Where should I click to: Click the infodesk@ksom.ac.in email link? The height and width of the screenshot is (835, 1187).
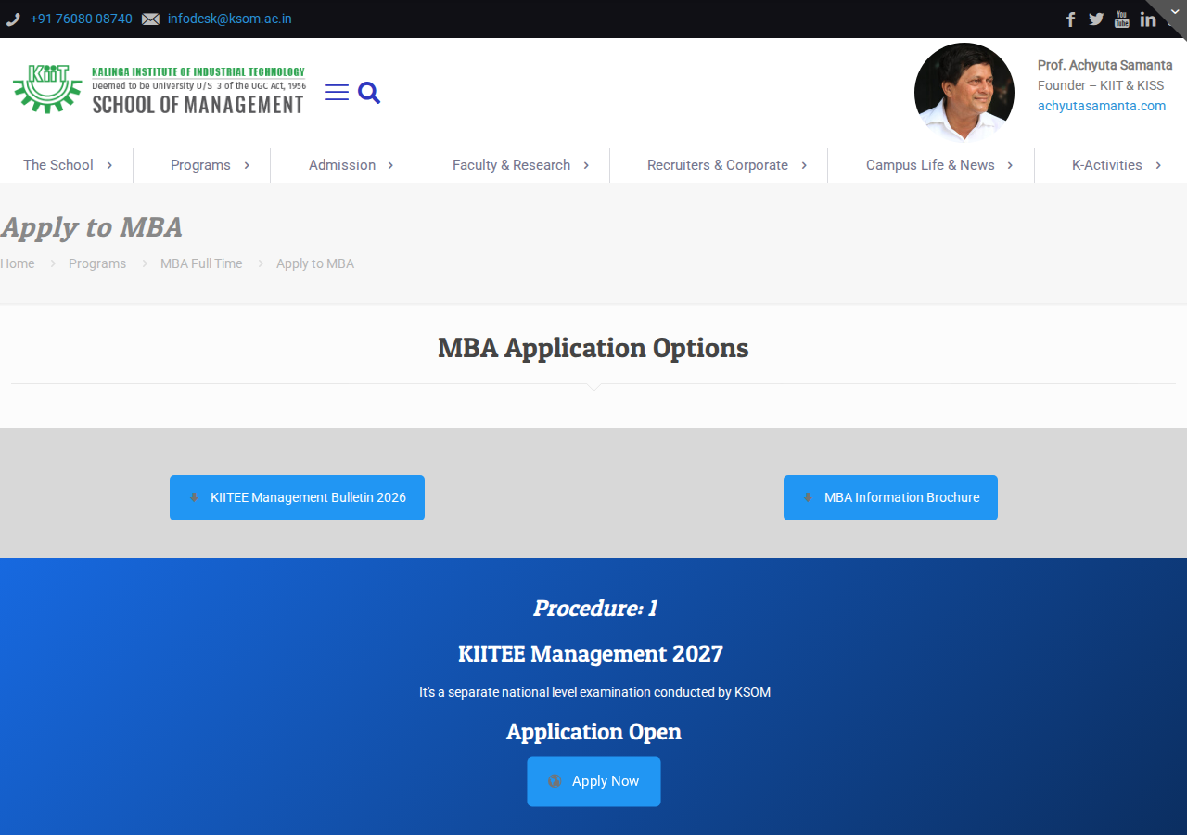point(230,19)
